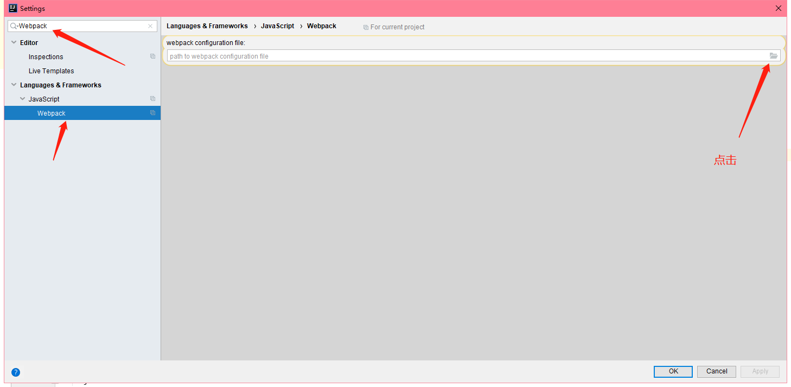Image resolution: width=791 pixels, height=387 pixels.
Task: Select Languages & Frameworks category label
Action: click(60, 85)
